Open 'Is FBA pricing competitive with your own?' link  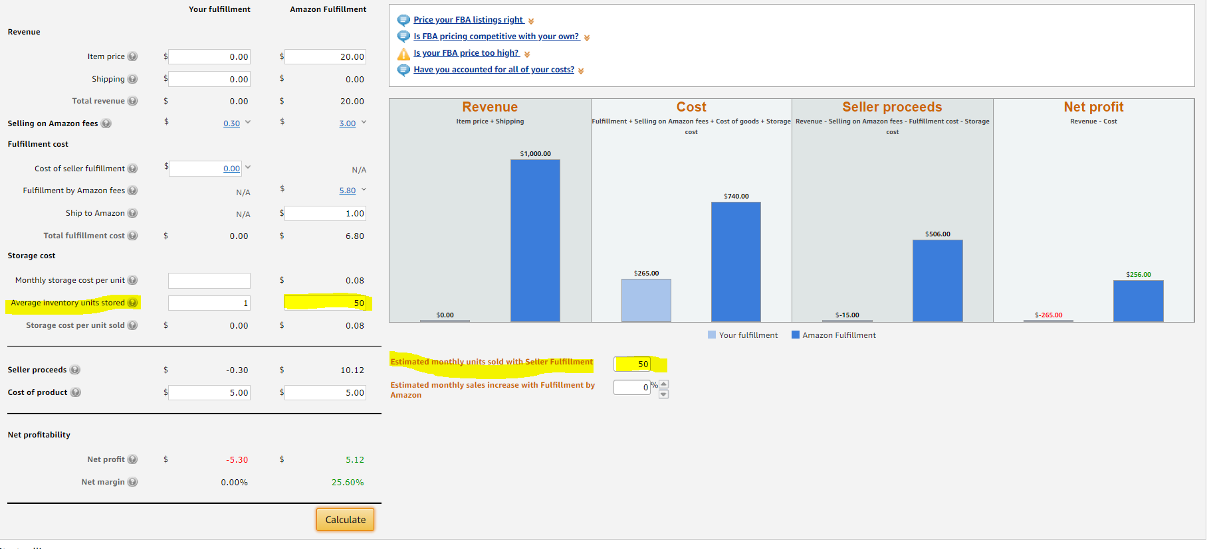pyautogui.click(x=496, y=37)
